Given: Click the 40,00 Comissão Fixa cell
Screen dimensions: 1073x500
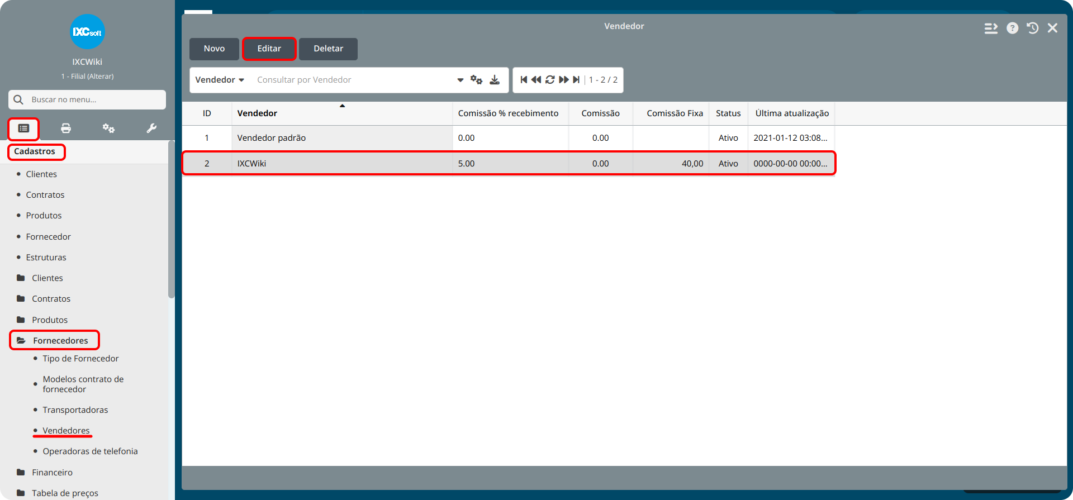Looking at the screenshot, I should (671, 164).
